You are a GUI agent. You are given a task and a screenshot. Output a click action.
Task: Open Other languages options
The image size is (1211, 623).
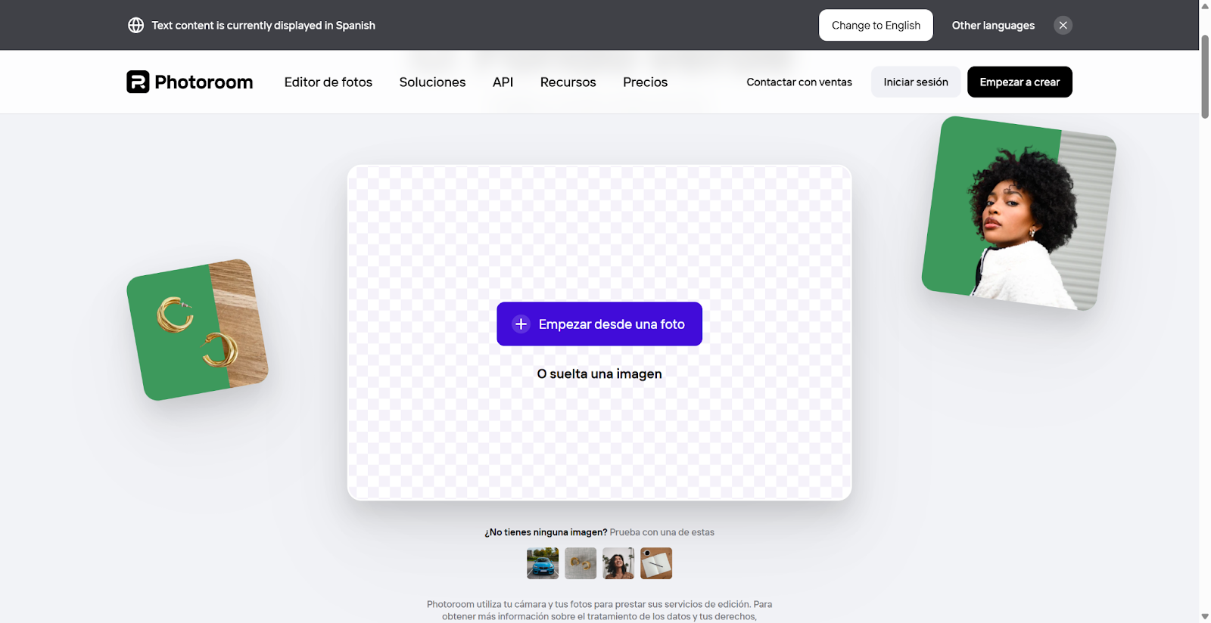pyautogui.click(x=993, y=25)
